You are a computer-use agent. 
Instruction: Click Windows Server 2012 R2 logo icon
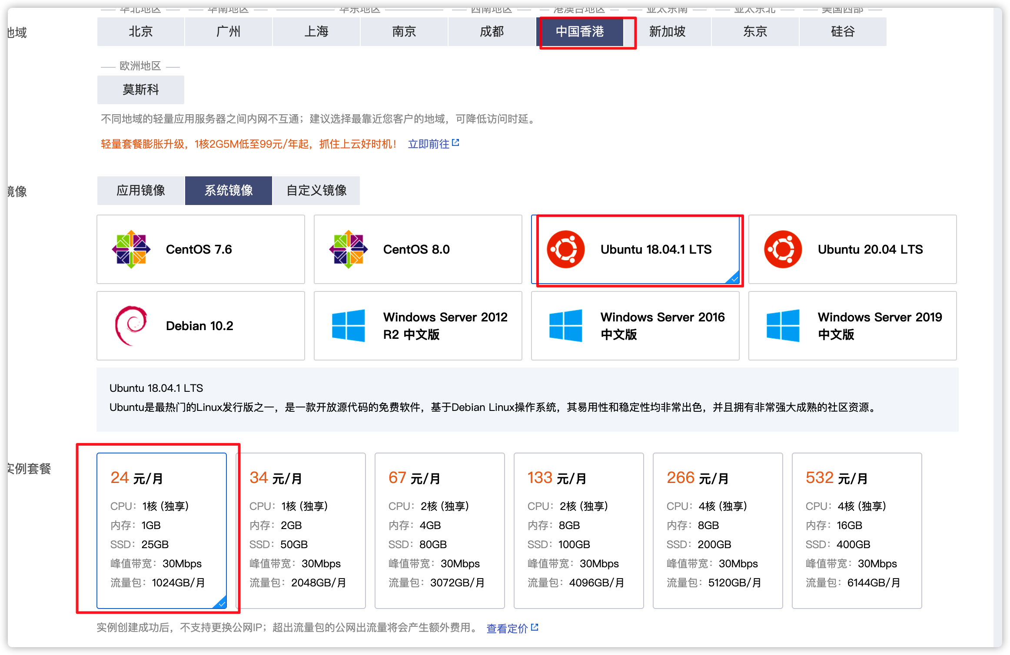pos(348,326)
